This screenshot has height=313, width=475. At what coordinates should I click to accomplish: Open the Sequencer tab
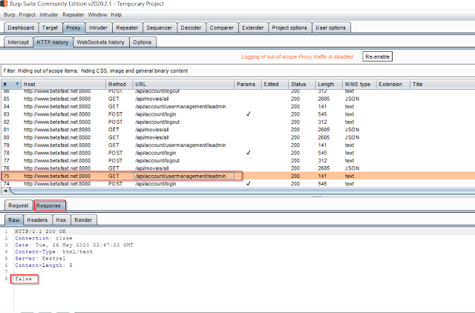(x=160, y=27)
